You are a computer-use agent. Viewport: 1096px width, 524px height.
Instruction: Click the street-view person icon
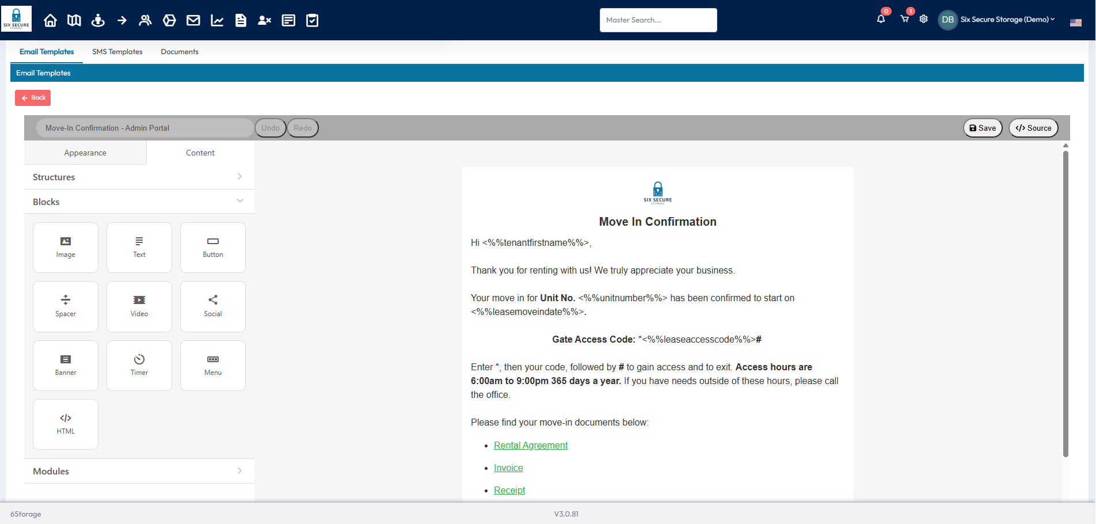tap(98, 20)
